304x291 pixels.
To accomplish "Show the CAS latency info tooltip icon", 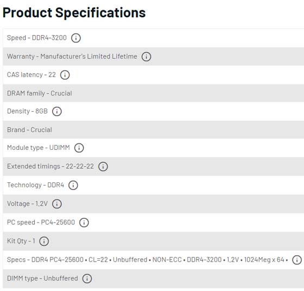I will tap(65, 75).
